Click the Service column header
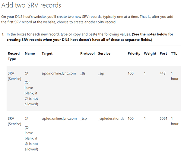 (104, 53)
